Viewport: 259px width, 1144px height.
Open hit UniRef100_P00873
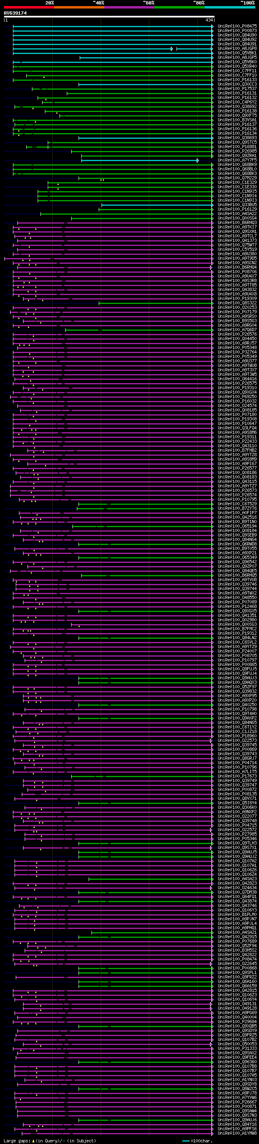(237, 31)
